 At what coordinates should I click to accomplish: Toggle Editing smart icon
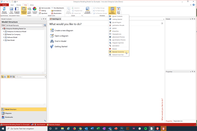click(x=43, y=11)
